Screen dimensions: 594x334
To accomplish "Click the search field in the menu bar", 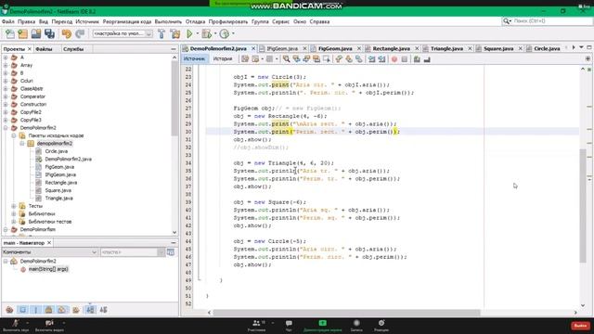I will (x=547, y=20).
